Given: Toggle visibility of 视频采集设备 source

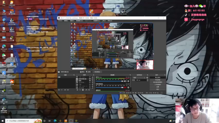Looking at the screenshot, I should (90, 79).
